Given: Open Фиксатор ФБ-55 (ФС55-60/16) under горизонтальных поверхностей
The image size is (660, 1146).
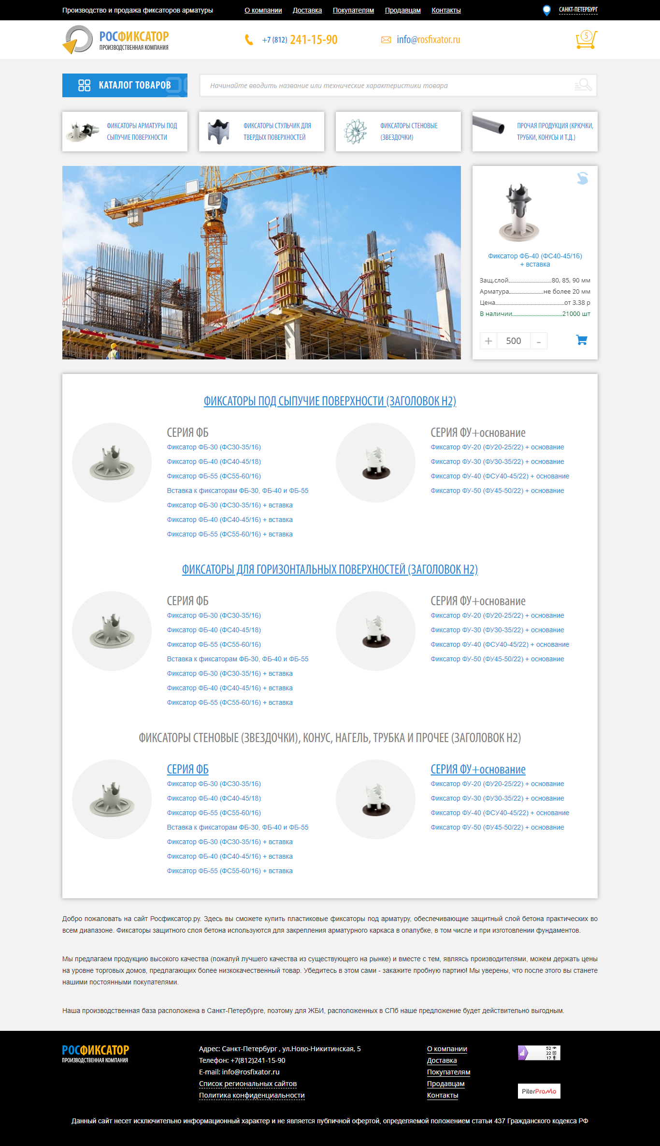Looking at the screenshot, I should tap(214, 644).
